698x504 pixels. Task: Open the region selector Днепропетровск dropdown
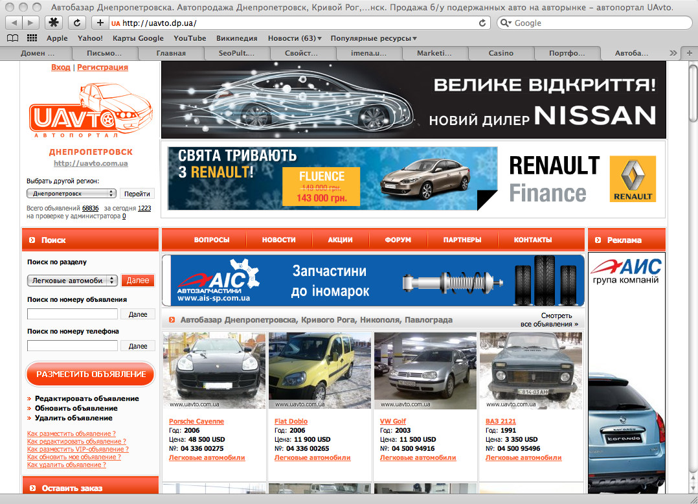click(x=71, y=194)
